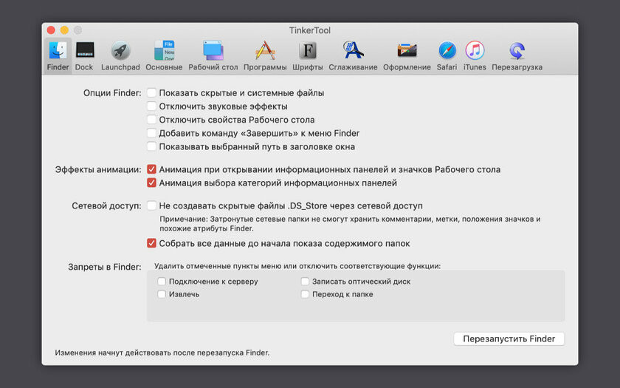This screenshot has height=388, width=620.
Task: Select the Шрифты fonts icon
Action: click(308, 51)
